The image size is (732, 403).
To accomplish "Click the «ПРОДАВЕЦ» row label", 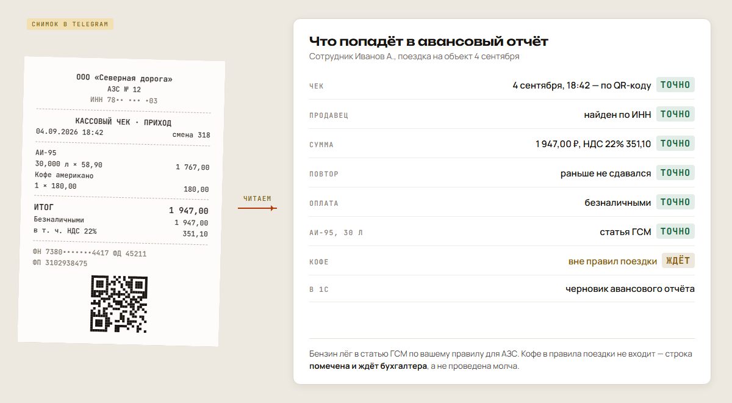I will [329, 115].
